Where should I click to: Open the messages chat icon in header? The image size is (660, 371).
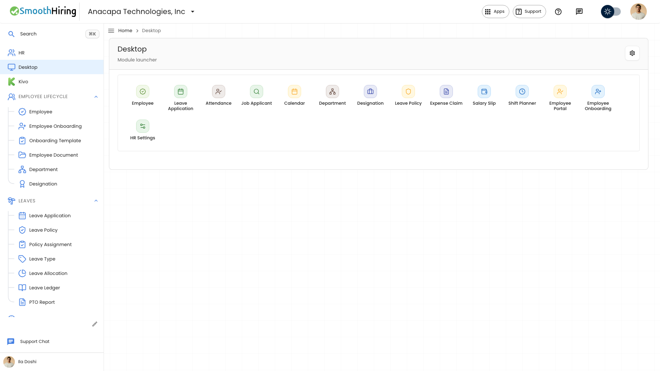[x=579, y=12]
